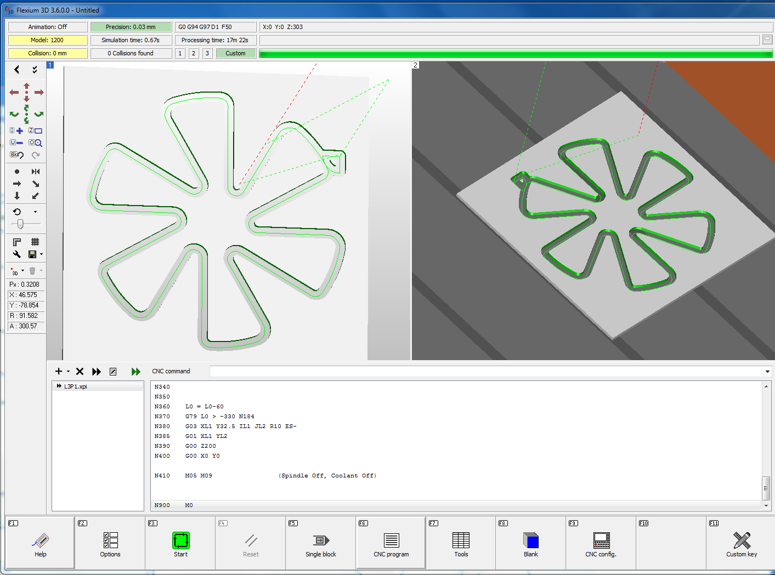Viewport: 775px width, 575px height.
Task: Select the Custom view preset
Action: tap(235, 53)
